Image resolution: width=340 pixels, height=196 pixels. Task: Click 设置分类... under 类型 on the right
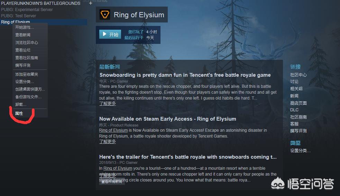pos(300,150)
